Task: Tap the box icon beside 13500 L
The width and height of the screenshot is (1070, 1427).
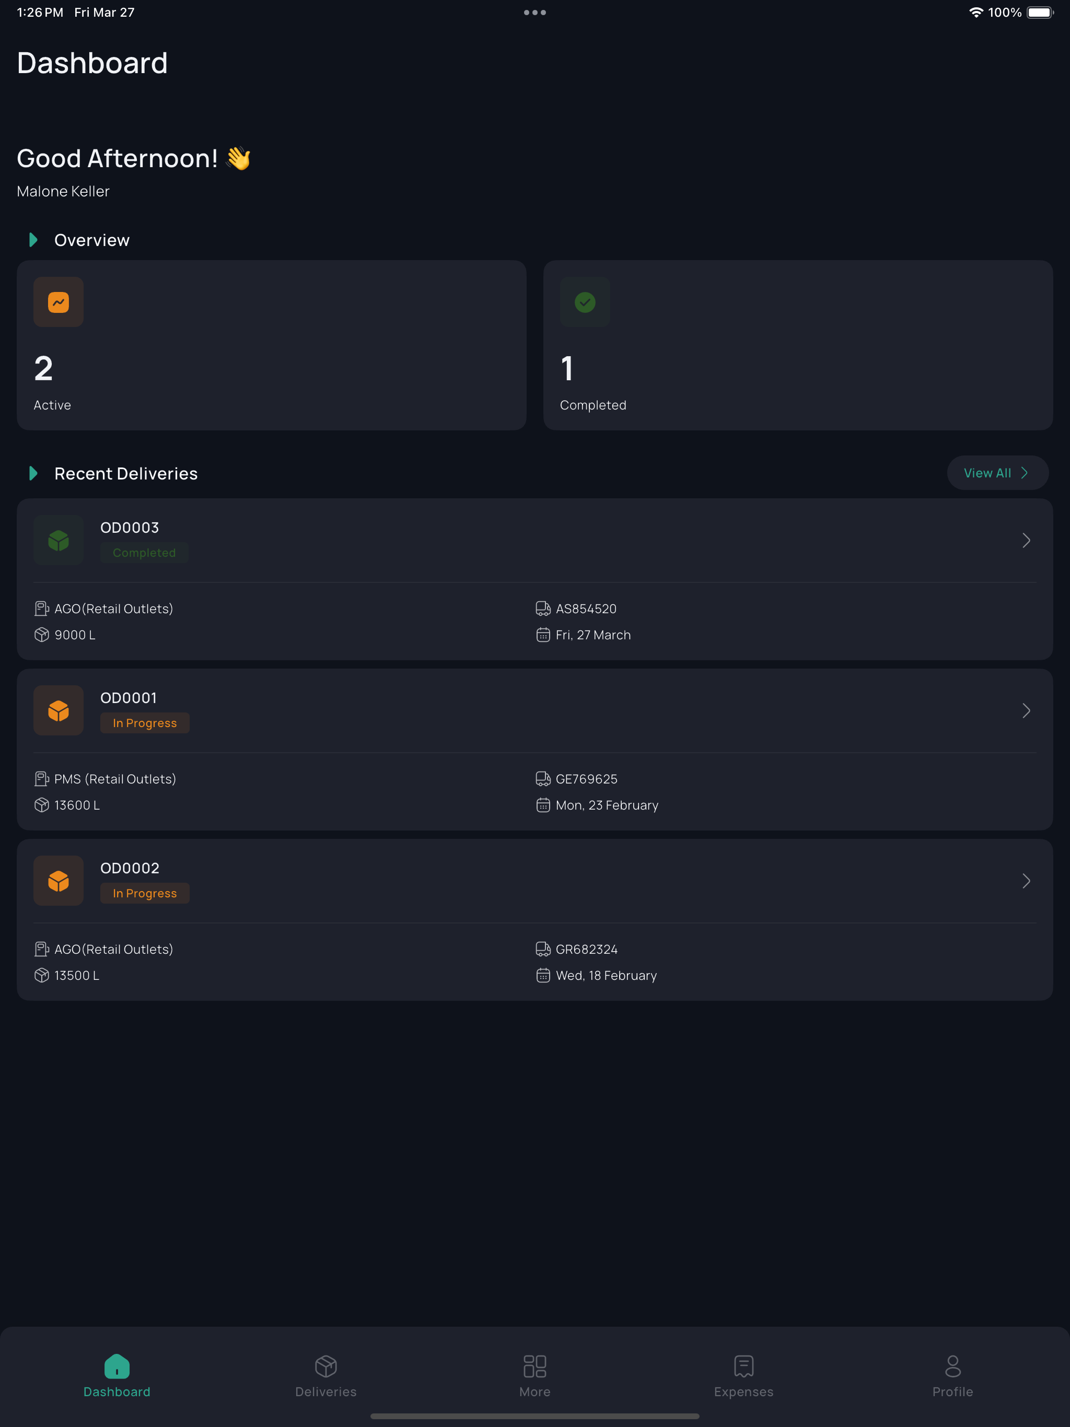Action: pyautogui.click(x=41, y=975)
